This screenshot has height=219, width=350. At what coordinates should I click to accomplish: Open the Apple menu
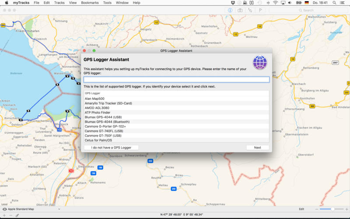(7, 3)
